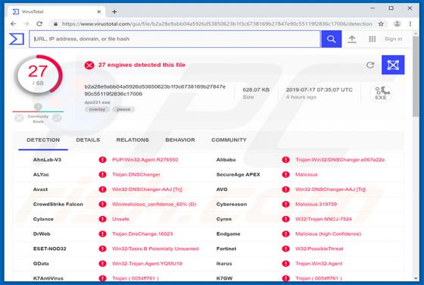Viewport: 424px width, 285px height.
Task: Click alert icon in Fortinet row
Action: (286, 249)
